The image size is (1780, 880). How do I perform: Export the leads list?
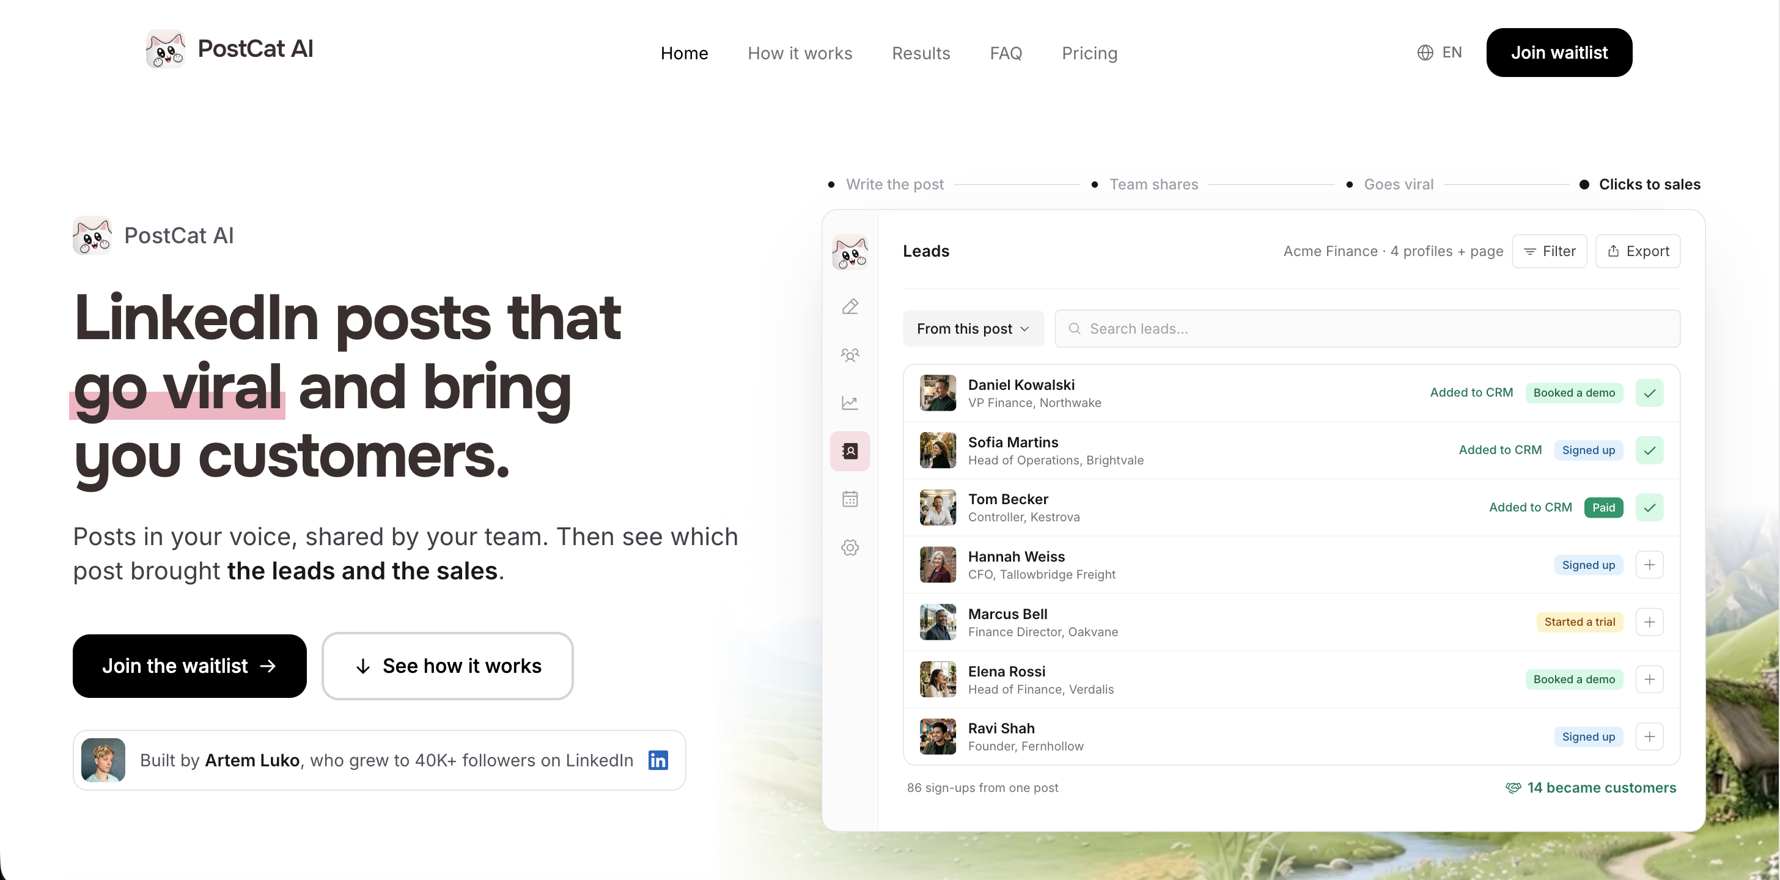1638,251
